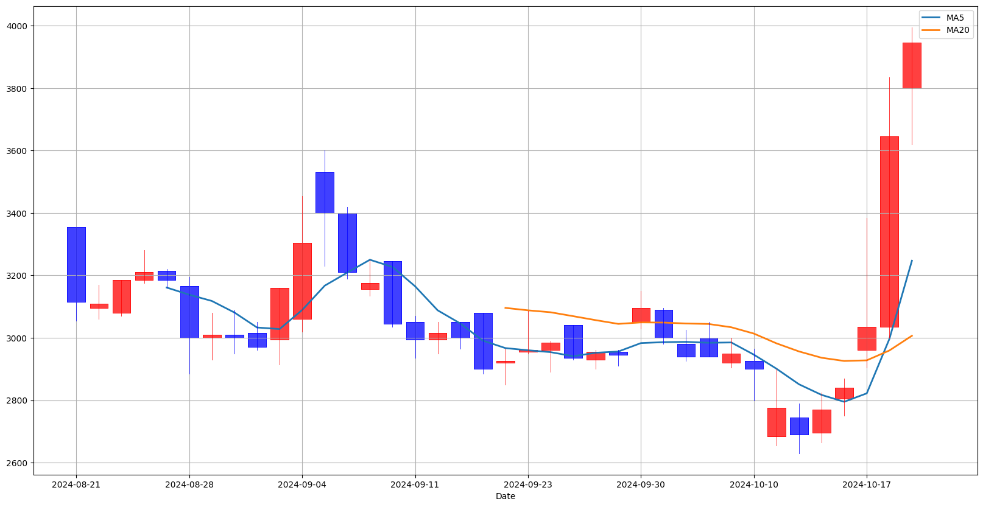The image size is (983, 507).
Task: Select the red candle on 2024-09-04
Action: (x=302, y=281)
